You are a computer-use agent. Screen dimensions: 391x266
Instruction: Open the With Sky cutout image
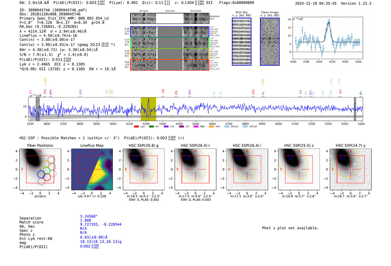click(242, 42)
